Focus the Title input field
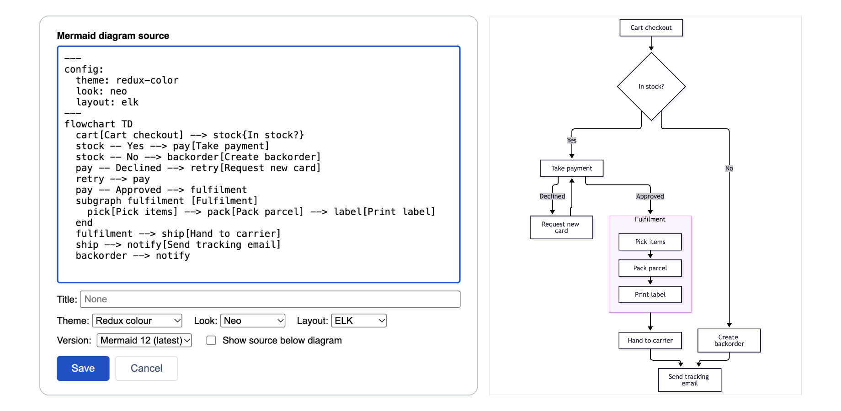Screen dimensions: 841x411 tap(270, 299)
